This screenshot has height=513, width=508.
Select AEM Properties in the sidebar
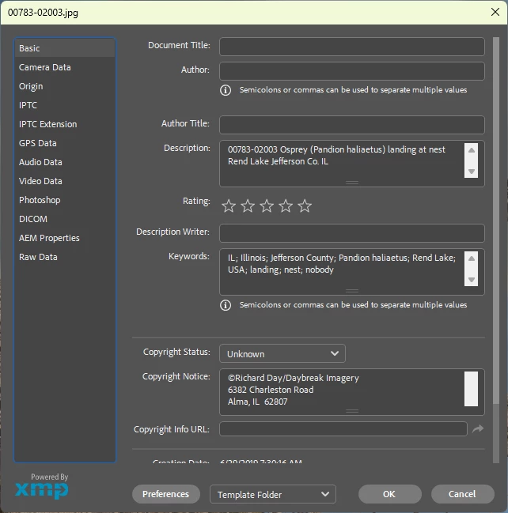[x=65, y=238]
